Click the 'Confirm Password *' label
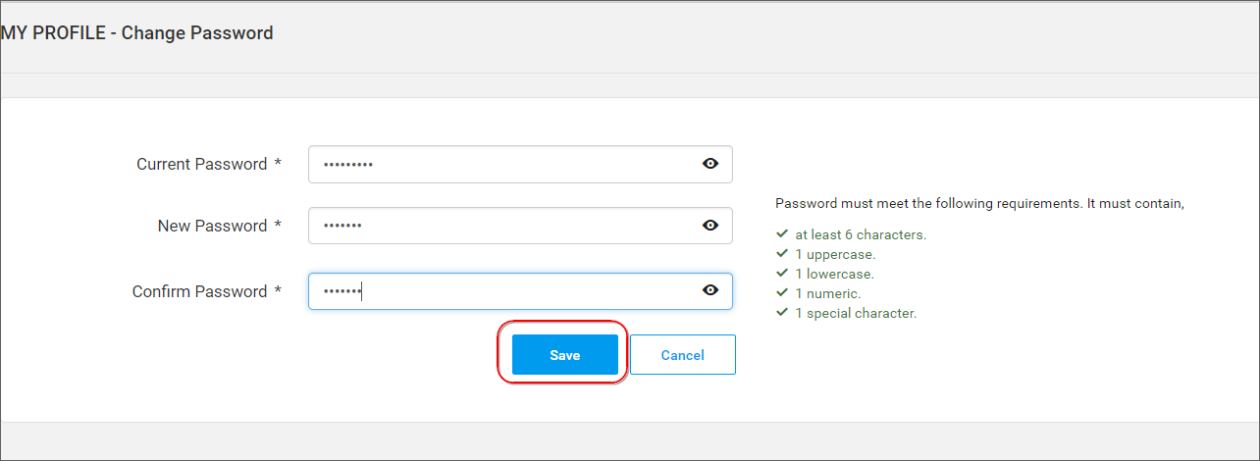 tap(207, 291)
